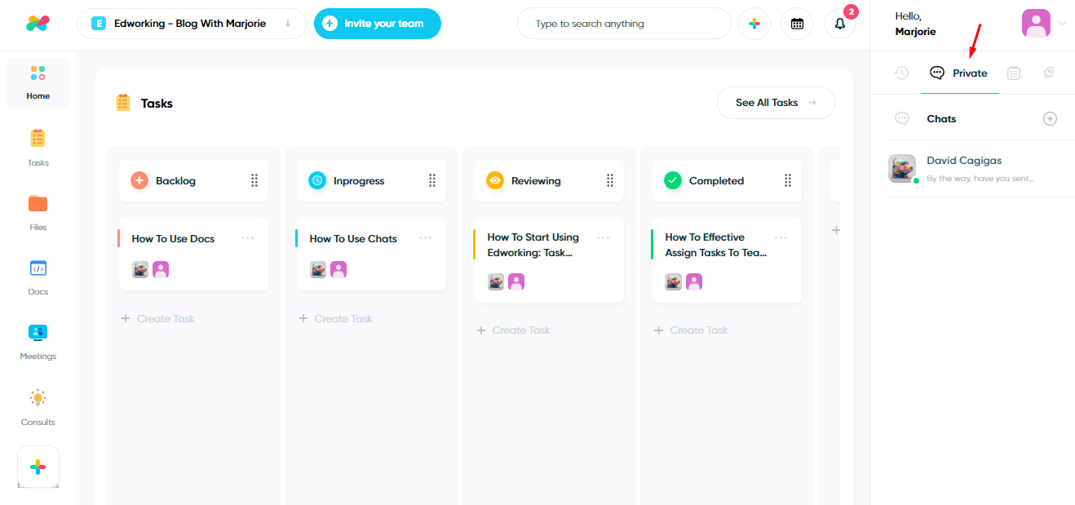The height and width of the screenshot is (505, 1075).
Task: Click the Completed column drag handle
Action: pyautogui.click(x=788, y=180)
